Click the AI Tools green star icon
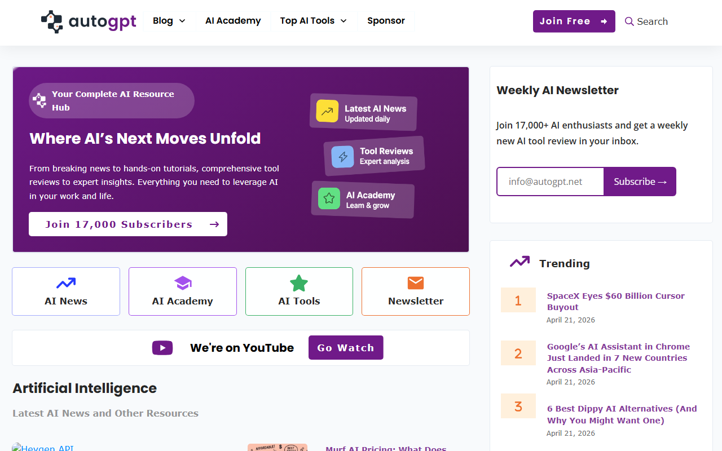The height and width of the screenshot is (451, 722). click(299, 283)
